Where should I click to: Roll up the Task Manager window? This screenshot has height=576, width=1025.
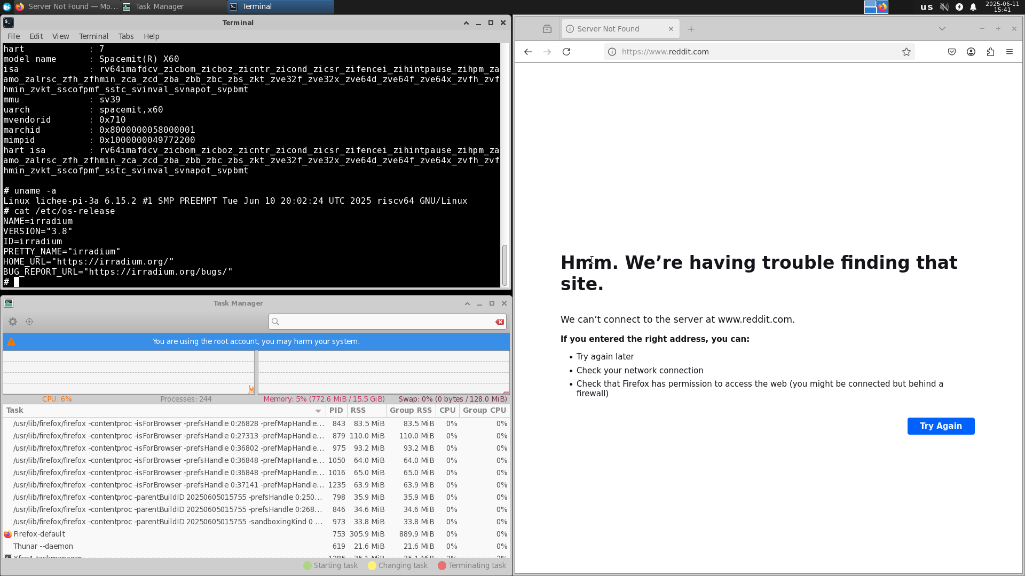[467, 303]
